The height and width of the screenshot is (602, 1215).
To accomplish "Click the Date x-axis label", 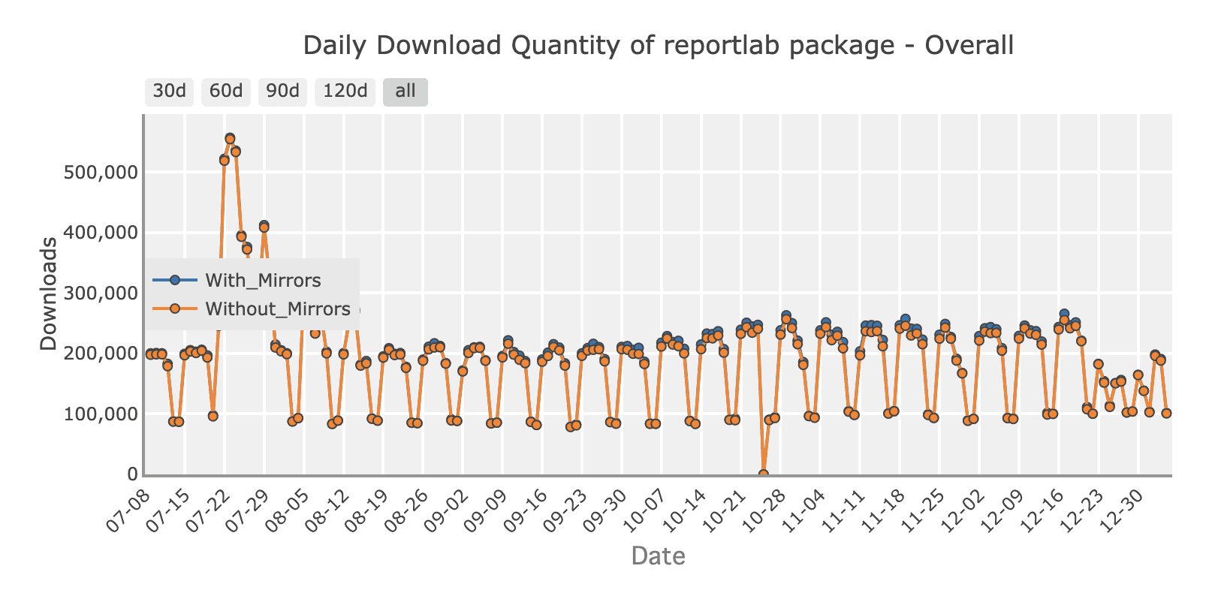I will (x=659, y=556).
